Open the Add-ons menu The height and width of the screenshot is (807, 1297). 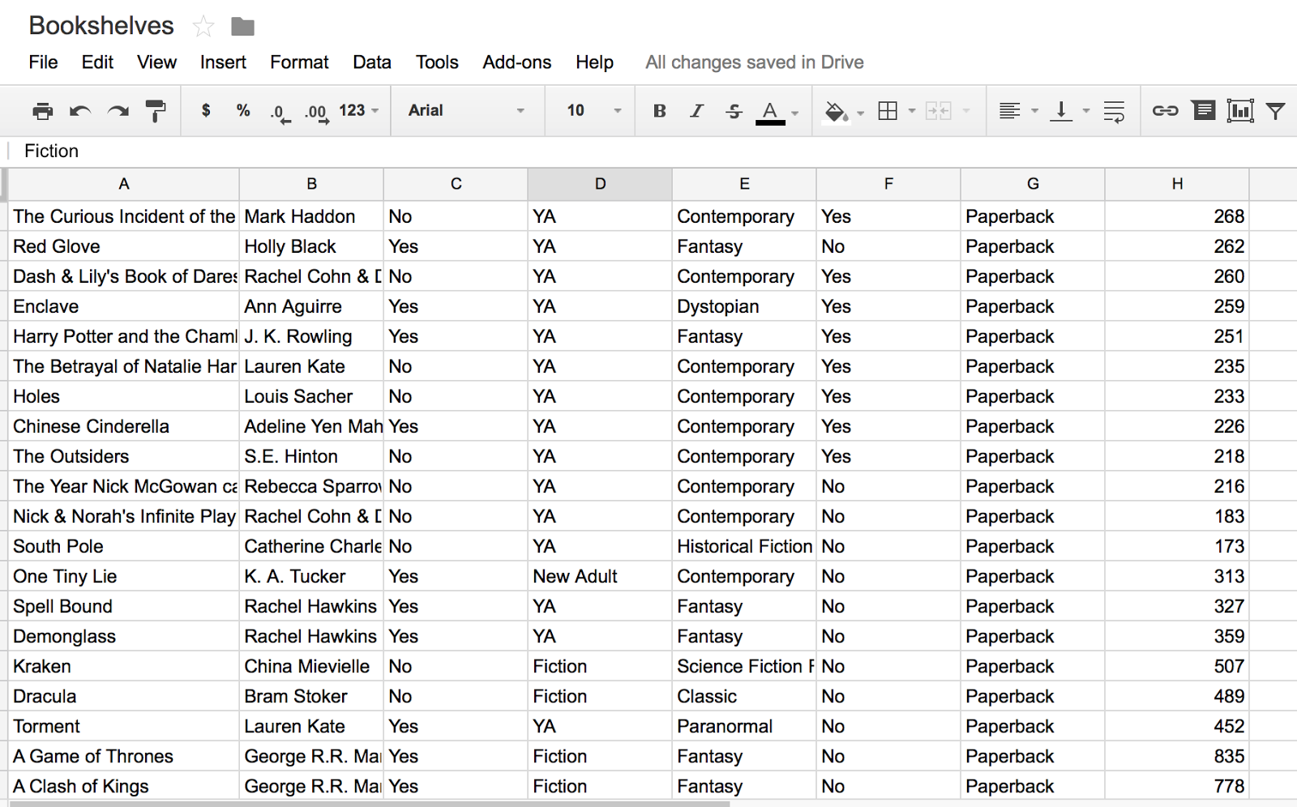516,62
